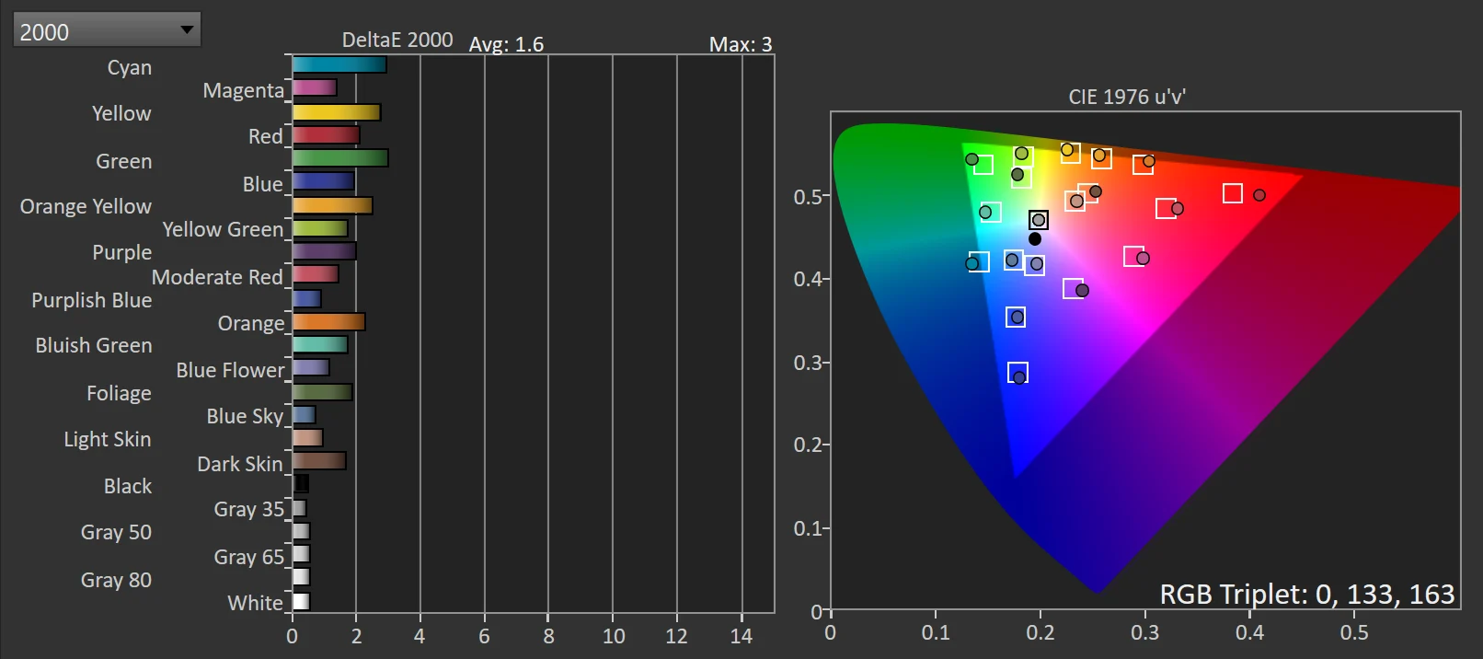Select the magenta target square in CIE chart
This screenshot has width=1483, height=659.
click(1133, 256)
